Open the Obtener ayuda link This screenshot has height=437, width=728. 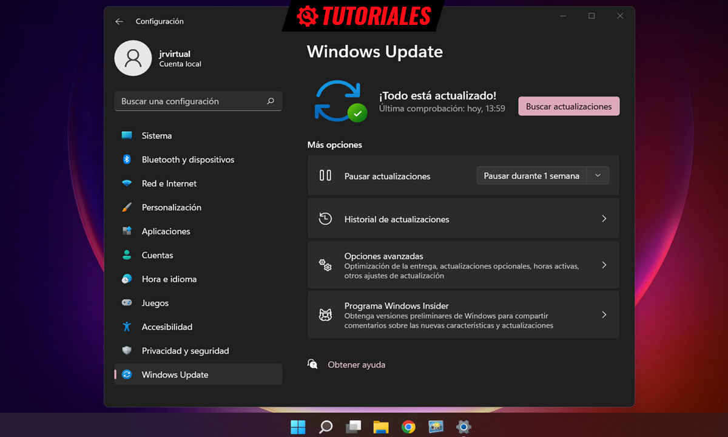pyautogui.click(x=356, y=364)
